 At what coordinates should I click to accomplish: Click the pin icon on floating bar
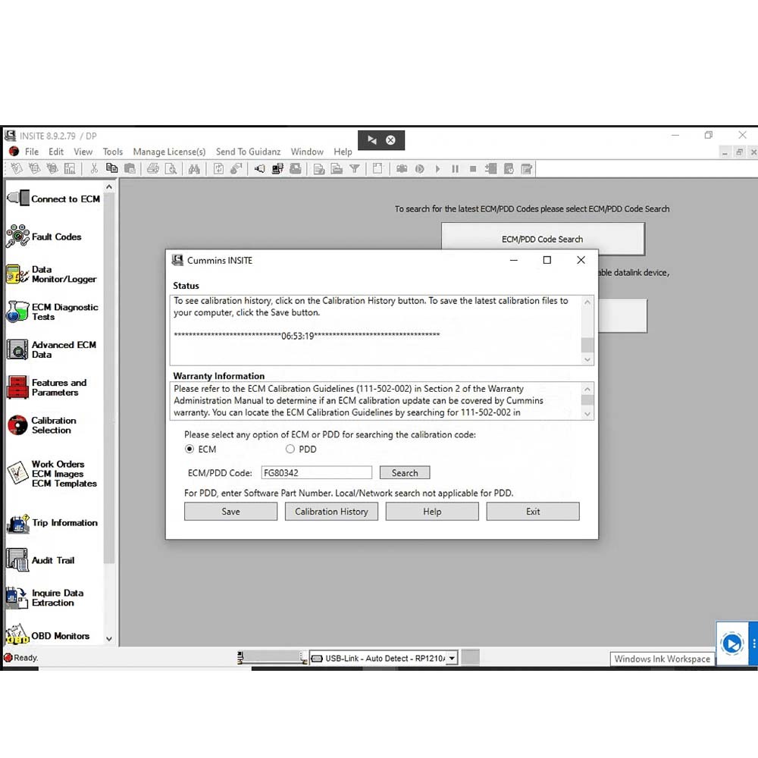371,140
